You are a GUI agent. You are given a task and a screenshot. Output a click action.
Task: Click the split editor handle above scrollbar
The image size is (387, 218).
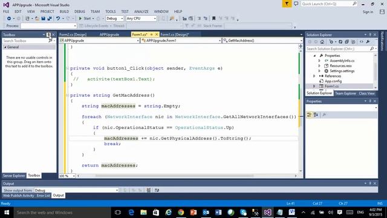(301, 46)
